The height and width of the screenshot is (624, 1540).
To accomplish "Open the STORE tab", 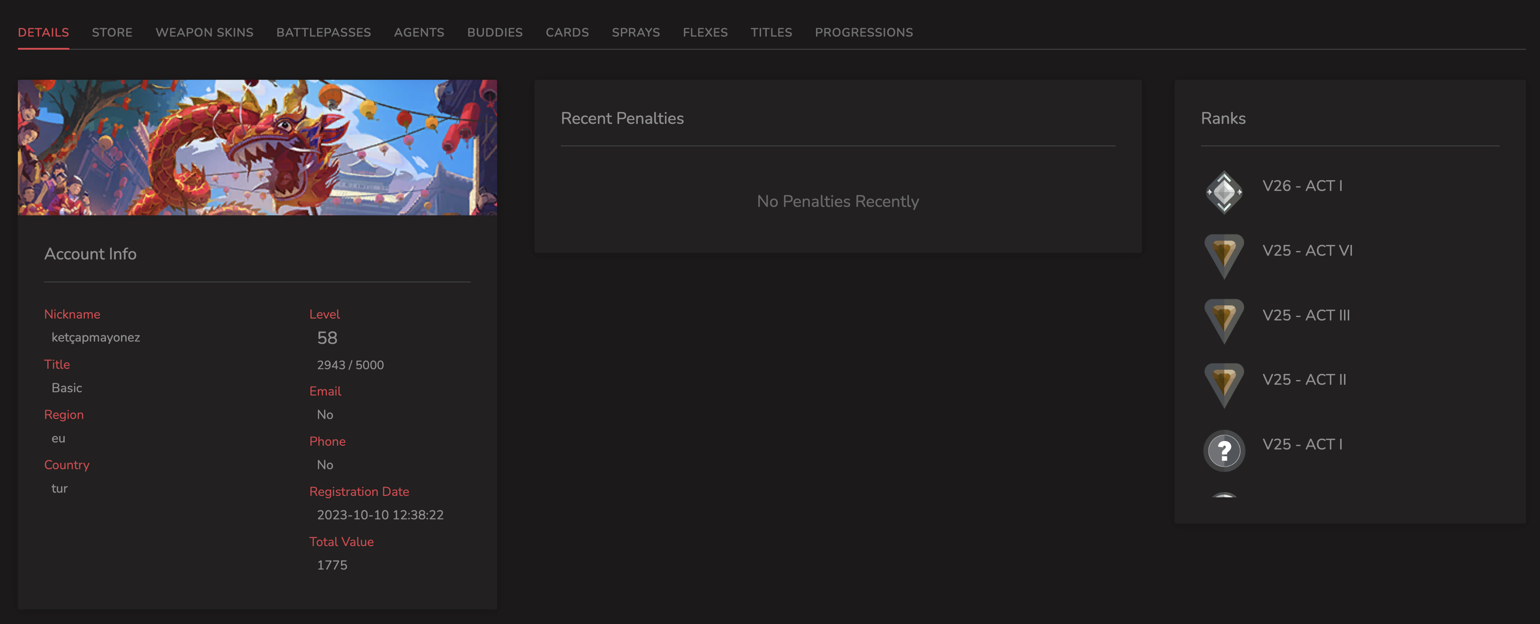I will click(112, 32).
